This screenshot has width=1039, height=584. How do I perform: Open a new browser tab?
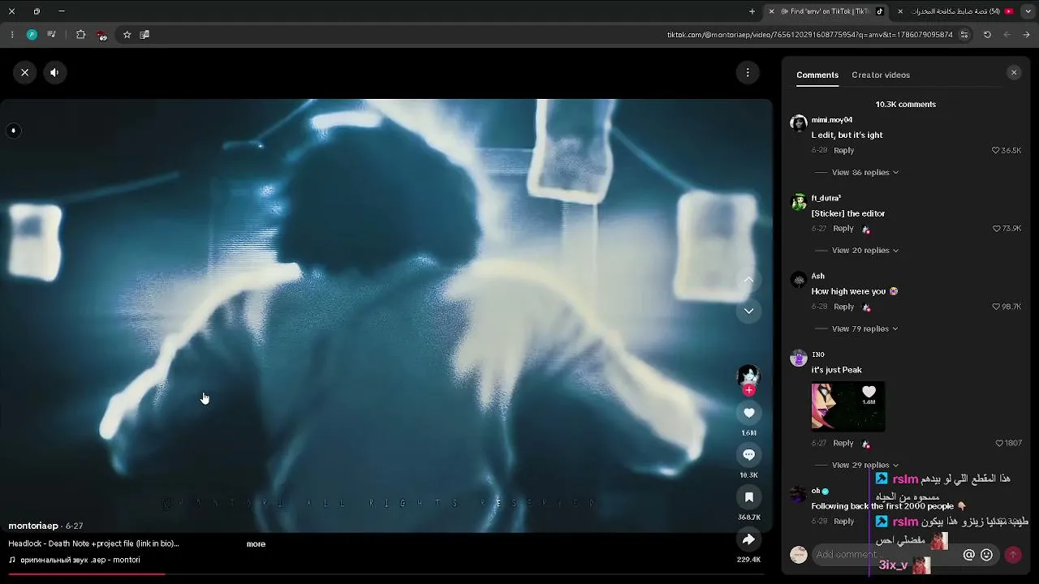(752, 11)
